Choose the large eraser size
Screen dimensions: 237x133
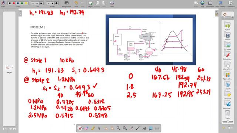point(56,3)
